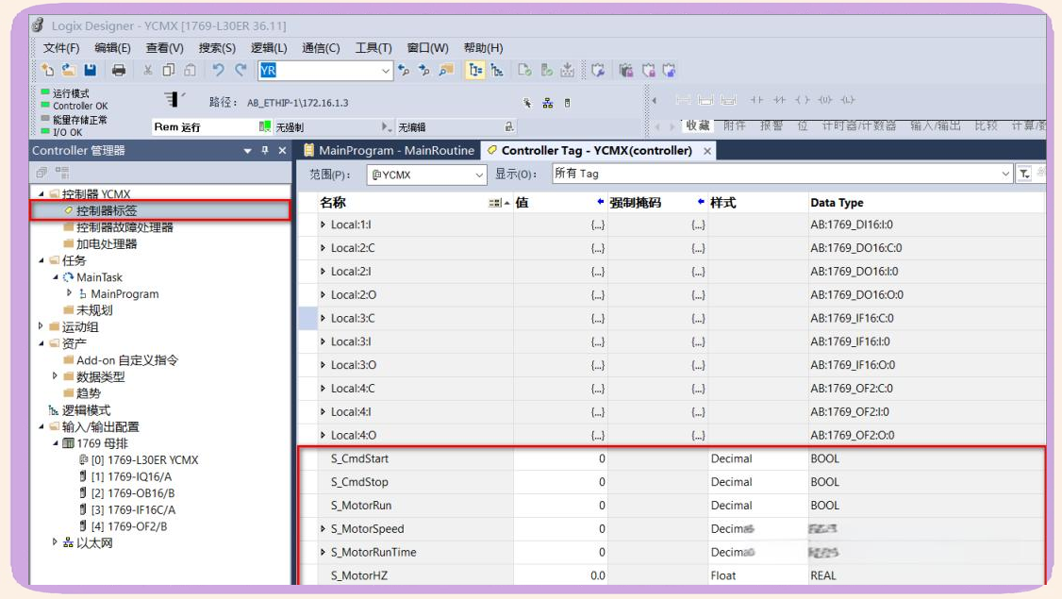Click the controller properties icon right of the path
This screenshot has height=599, width=1062.
pos(568,103)
